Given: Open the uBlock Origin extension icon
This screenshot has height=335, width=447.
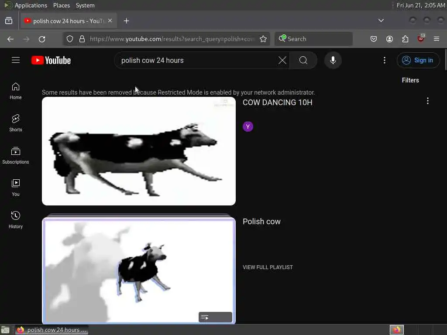Looking at the screenshot, I should click(421, 39).
